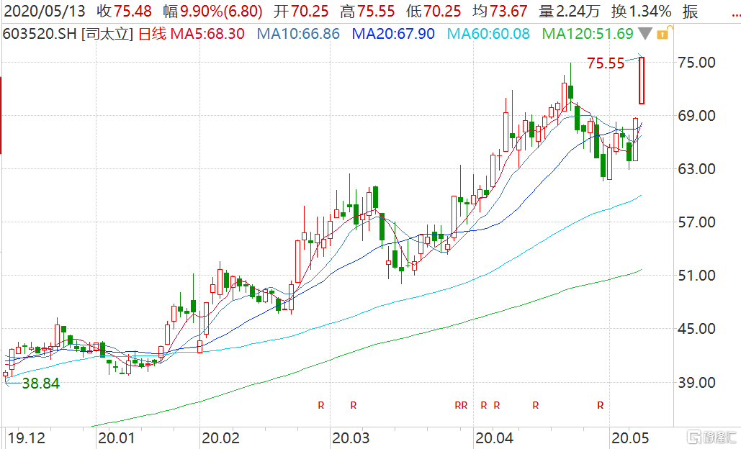The image size is (741, 449).
Task: Click the opening price 开70.25
Action: click(301, 11)
